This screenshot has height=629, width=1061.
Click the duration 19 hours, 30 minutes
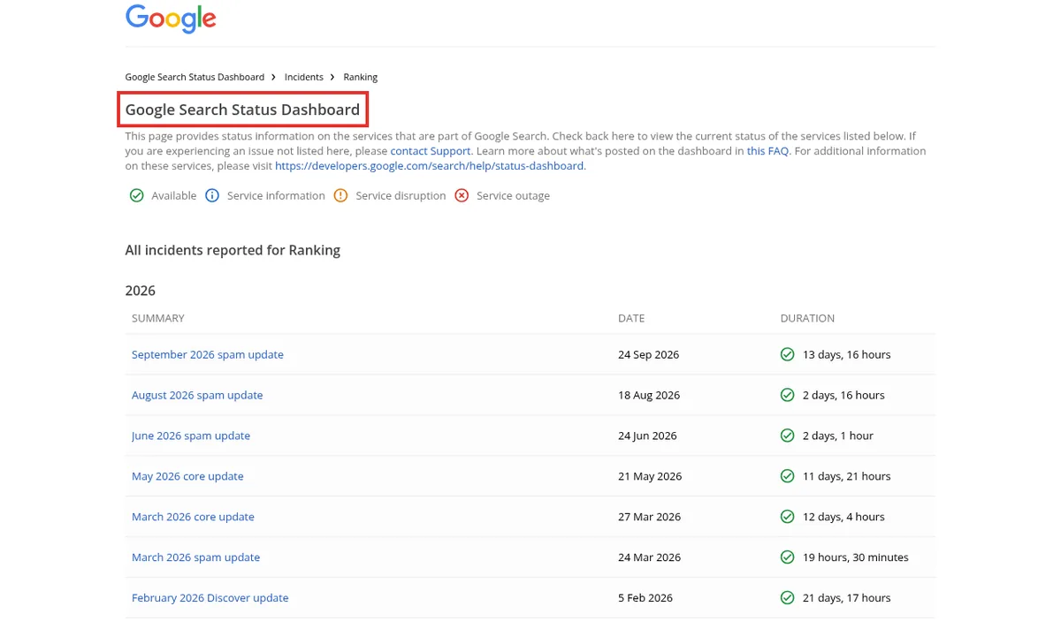(x=856, y=557)
